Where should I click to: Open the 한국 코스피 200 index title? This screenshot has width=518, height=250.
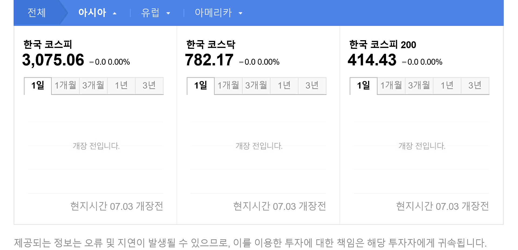pos(383,44)
